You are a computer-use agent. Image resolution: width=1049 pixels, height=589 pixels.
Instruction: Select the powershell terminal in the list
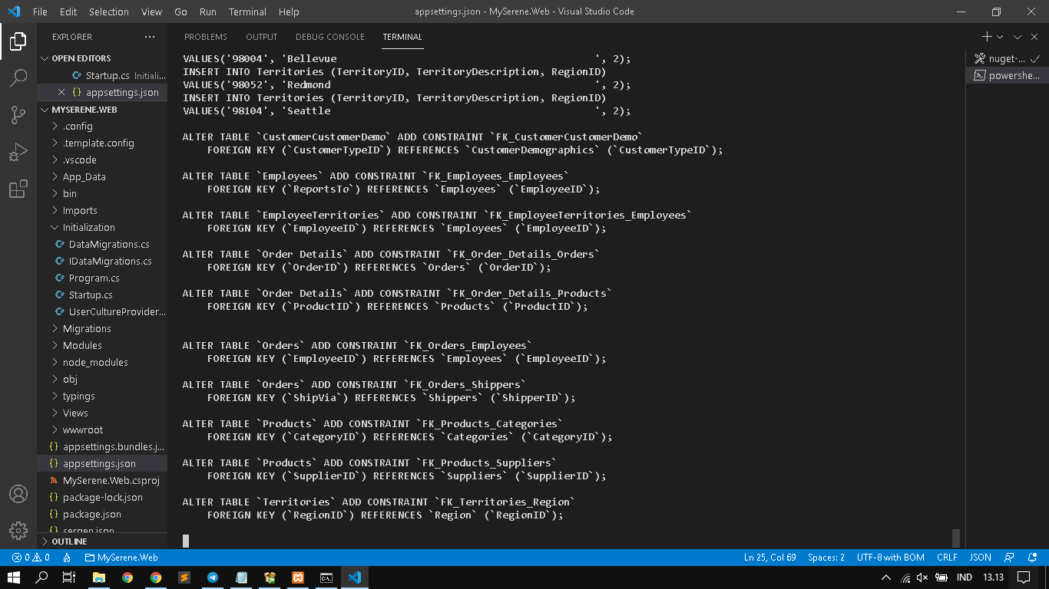pyautogui.click(x=1006, y=75)
